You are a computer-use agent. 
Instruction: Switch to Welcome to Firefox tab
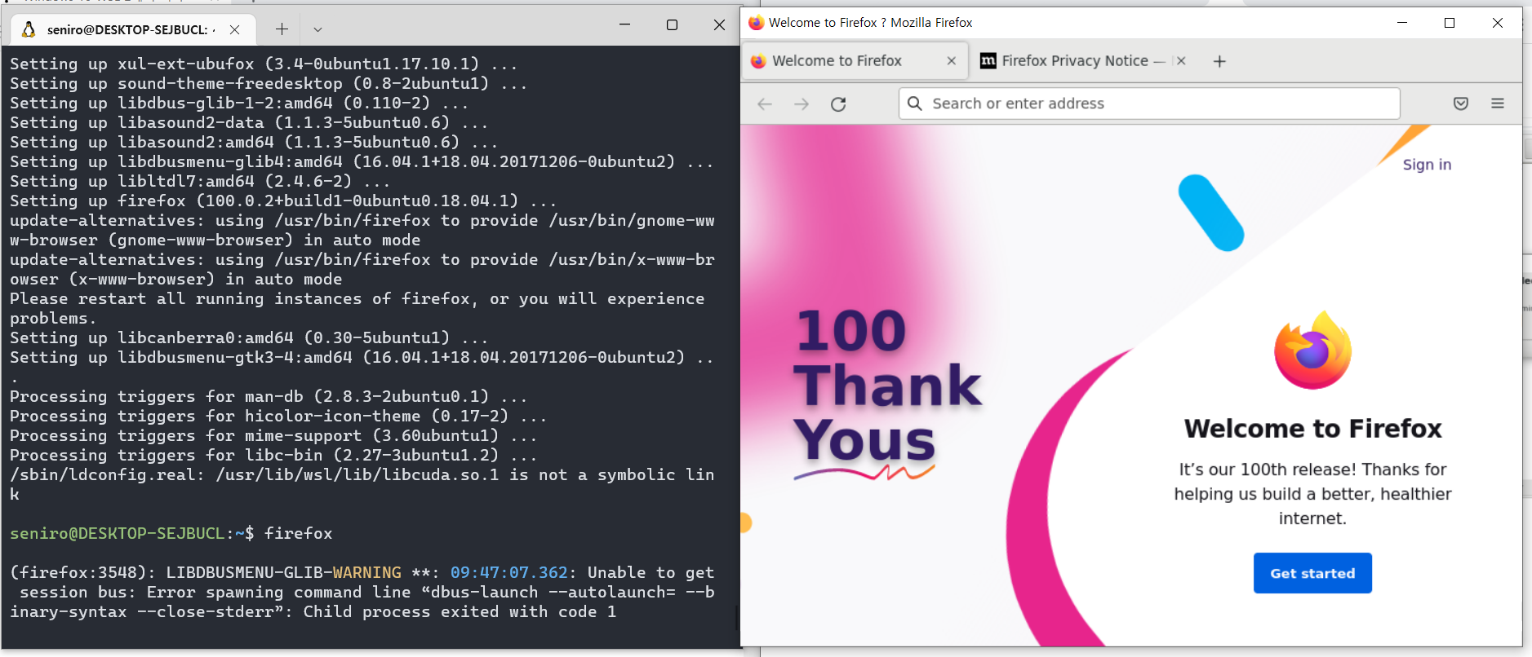point(854,61)
